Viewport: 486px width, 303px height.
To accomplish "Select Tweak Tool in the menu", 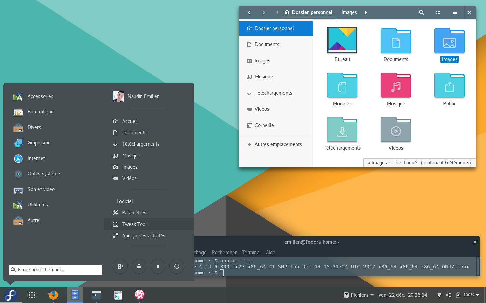I will tap(134, 224).
